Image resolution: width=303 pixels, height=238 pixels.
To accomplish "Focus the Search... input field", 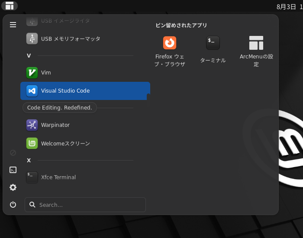I will (85, 205).
